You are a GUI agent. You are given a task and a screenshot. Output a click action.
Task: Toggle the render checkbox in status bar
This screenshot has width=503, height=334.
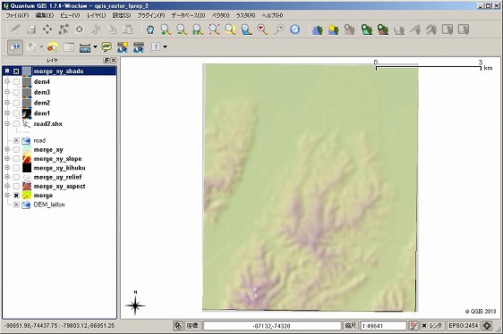424,326
